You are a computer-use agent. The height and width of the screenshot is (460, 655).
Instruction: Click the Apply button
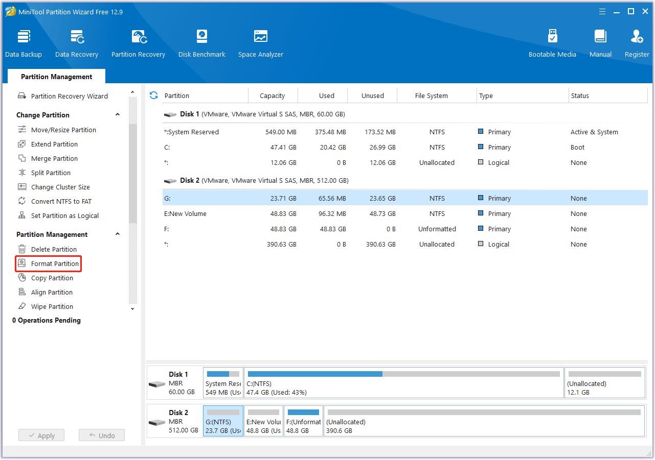click(x=41, y=435)
